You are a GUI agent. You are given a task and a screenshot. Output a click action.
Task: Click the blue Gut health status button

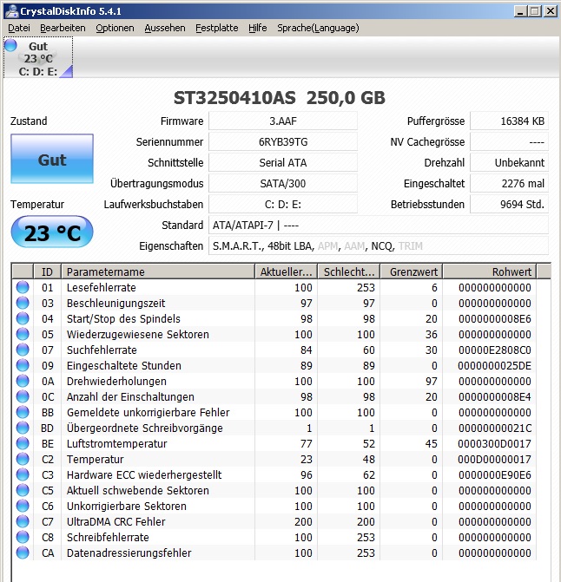(x=52, y=159)
